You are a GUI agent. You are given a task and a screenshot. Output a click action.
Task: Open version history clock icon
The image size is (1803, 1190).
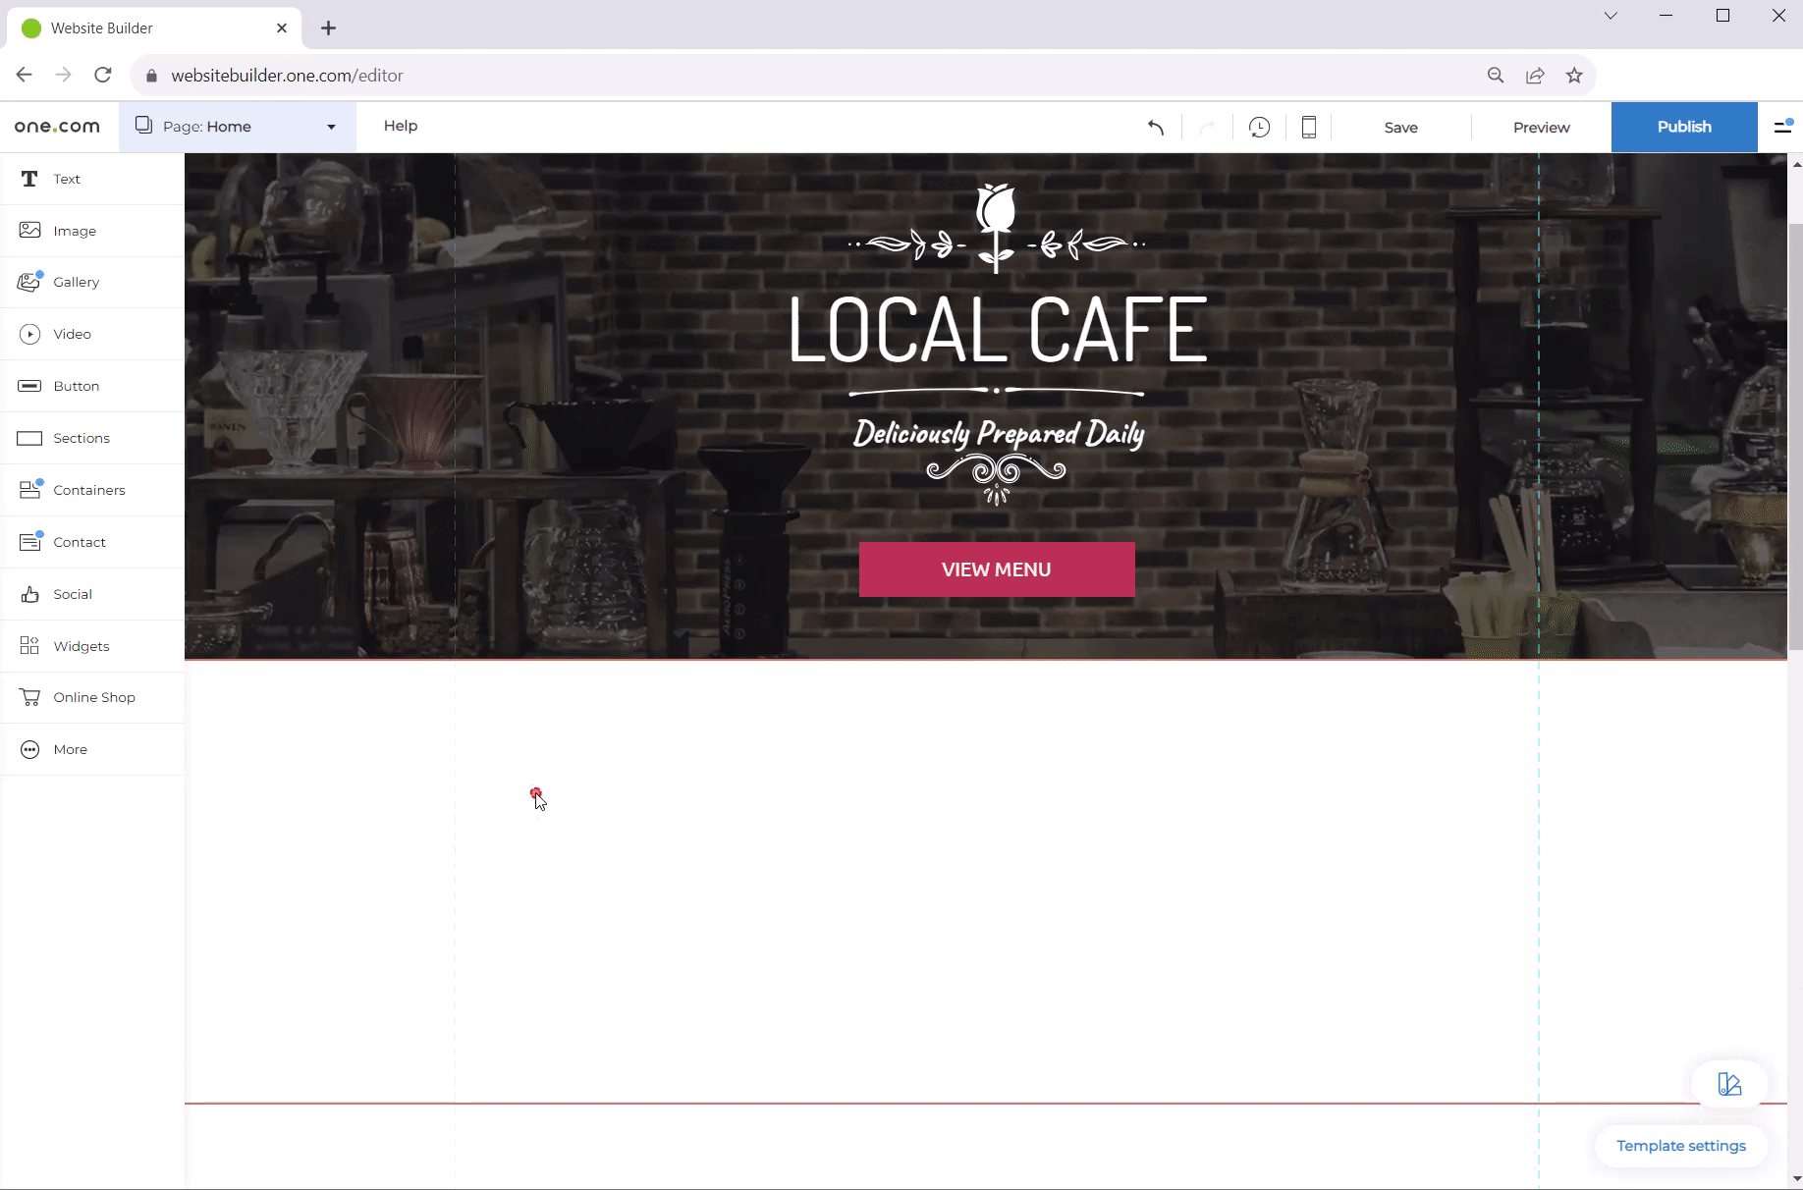1259,128
